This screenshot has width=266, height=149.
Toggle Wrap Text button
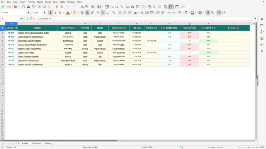(114, 13)
